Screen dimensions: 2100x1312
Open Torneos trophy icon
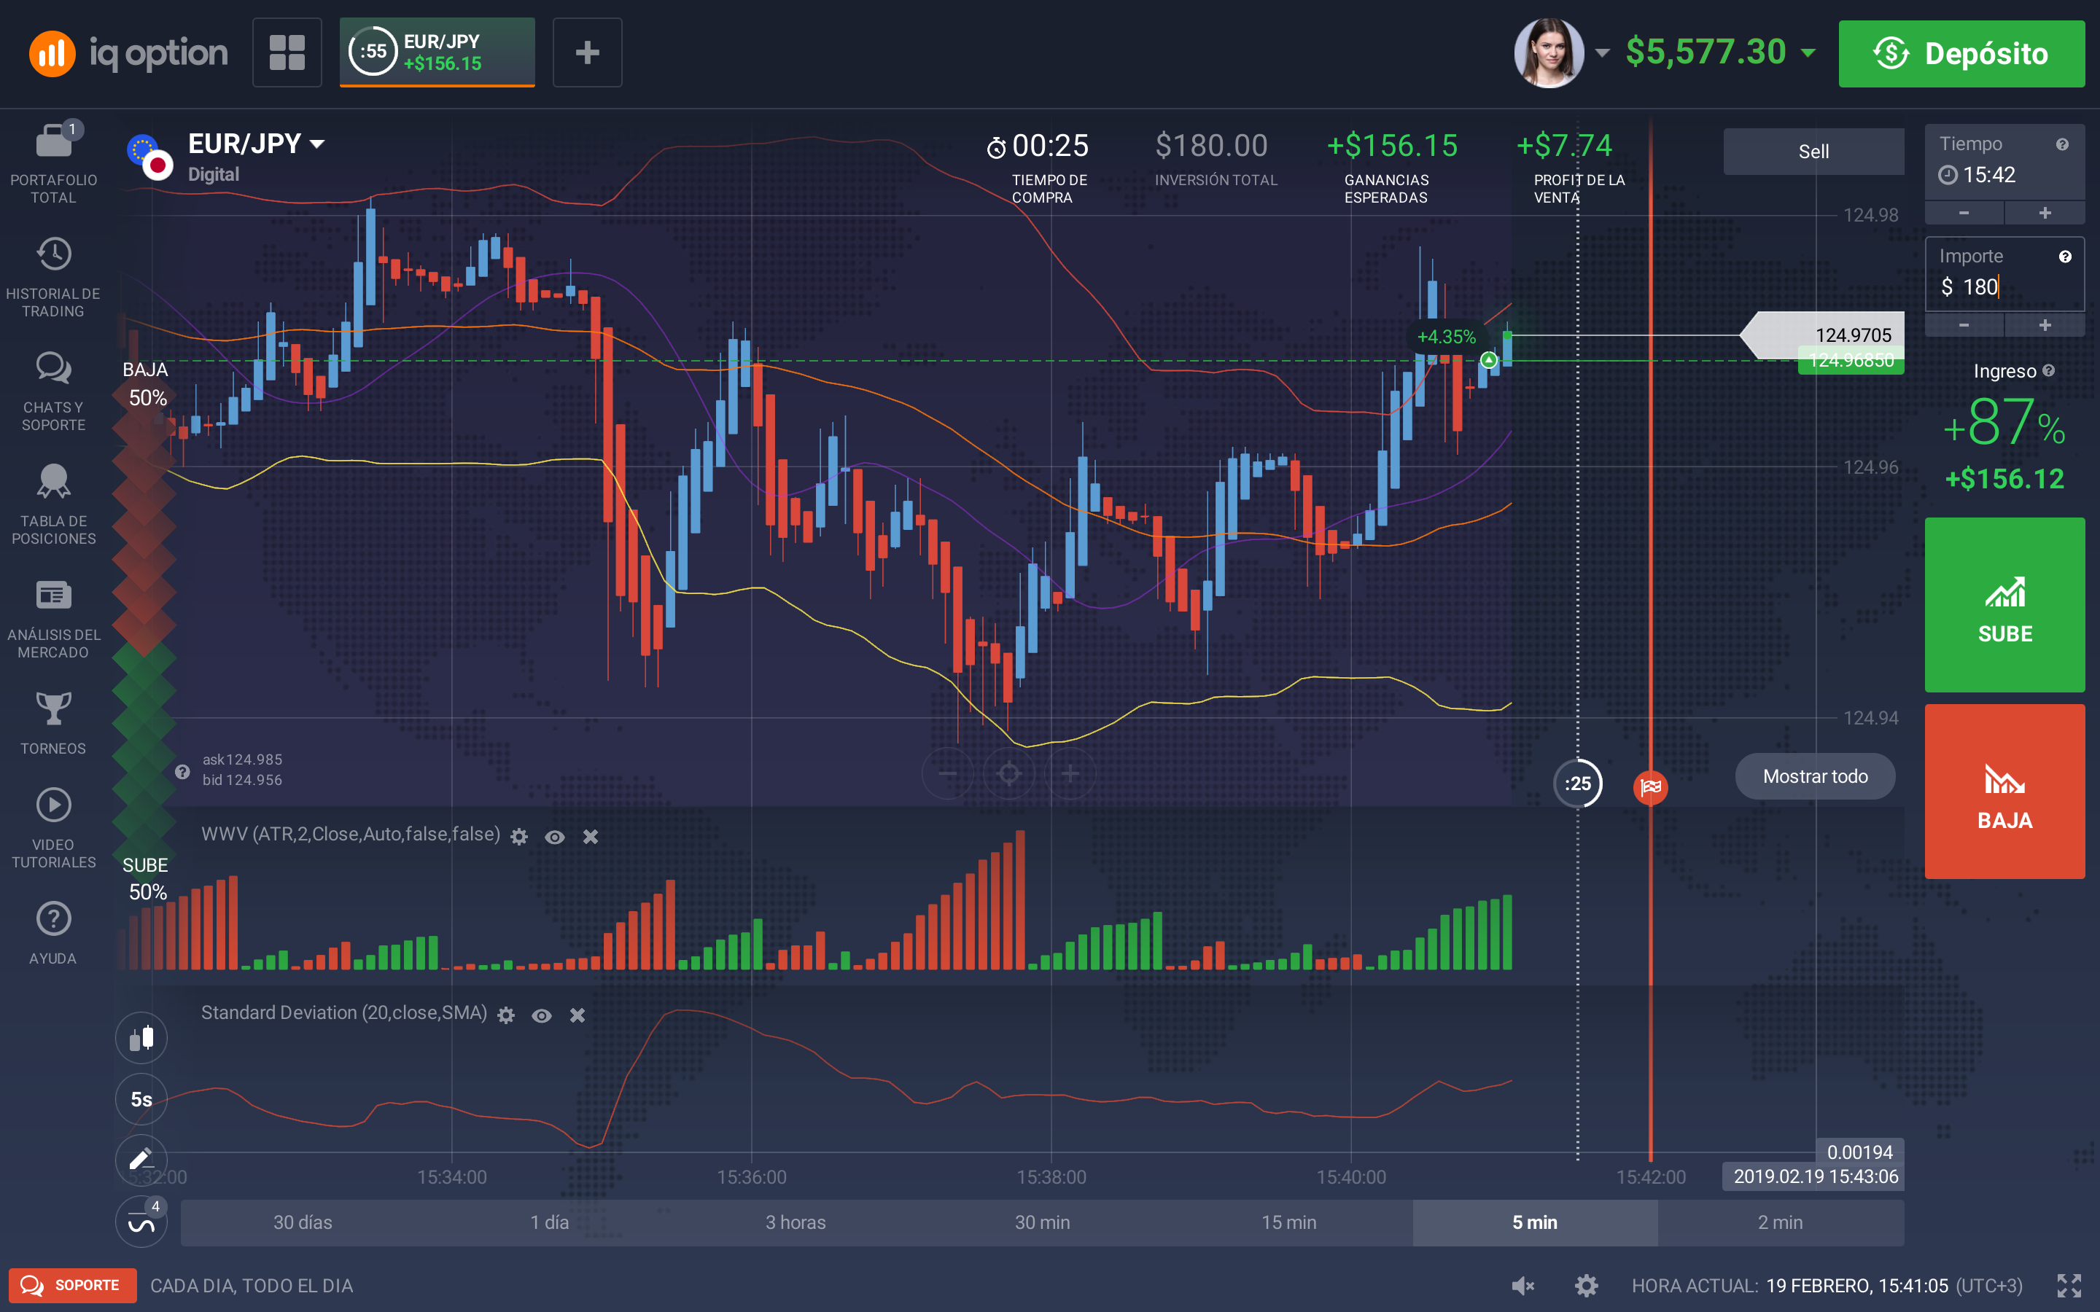54,709
